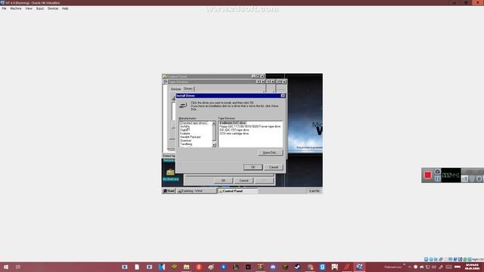The image size is (484, 272).
Task: Show hidden system tray icons
Action: point(410,267)
